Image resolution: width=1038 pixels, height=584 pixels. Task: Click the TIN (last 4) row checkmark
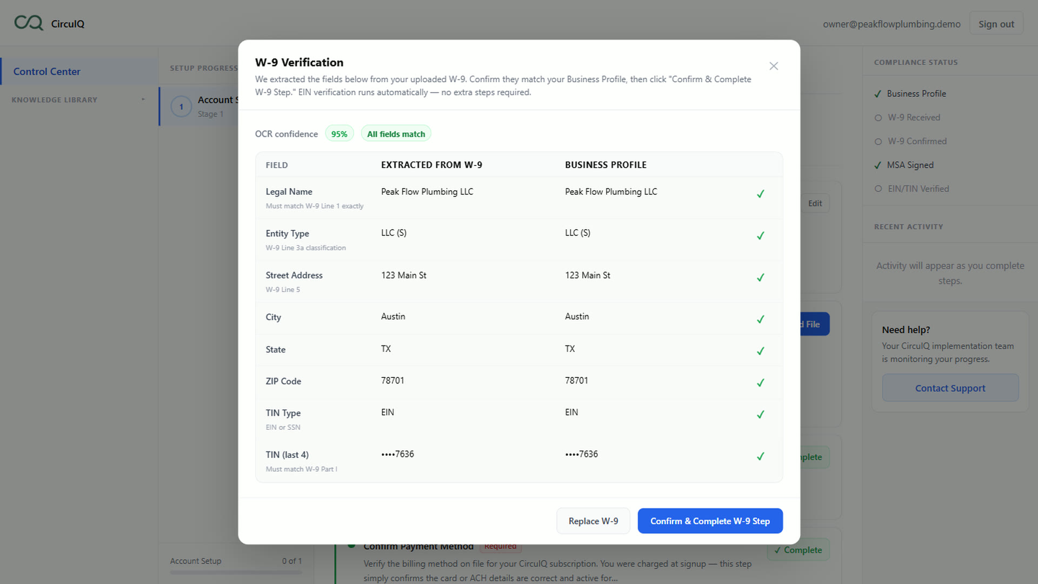point(760,456)
